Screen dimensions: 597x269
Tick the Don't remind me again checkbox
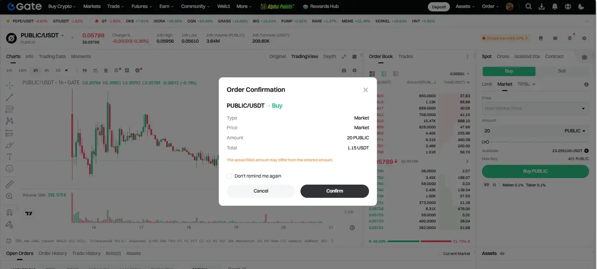(x=229, y=176)
